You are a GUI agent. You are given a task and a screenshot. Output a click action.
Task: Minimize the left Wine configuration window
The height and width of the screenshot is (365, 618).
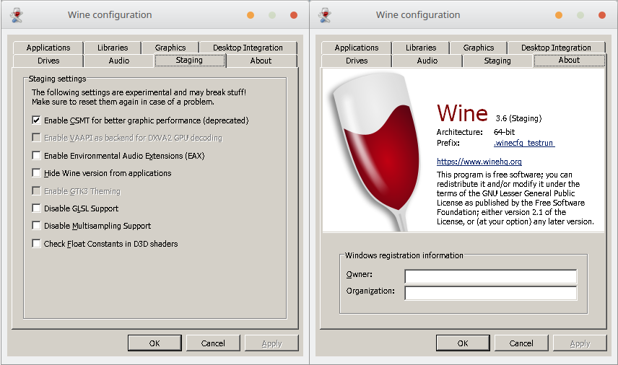[251, 15]
